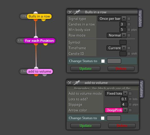Image resolution: width=150 pixels, height=135 pixels.
Task: Enable Change Status checkbox in add to volume
Action: tap(103, 118)
